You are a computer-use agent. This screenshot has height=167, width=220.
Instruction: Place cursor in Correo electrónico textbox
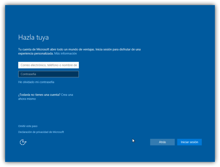(x=48, y=65)
